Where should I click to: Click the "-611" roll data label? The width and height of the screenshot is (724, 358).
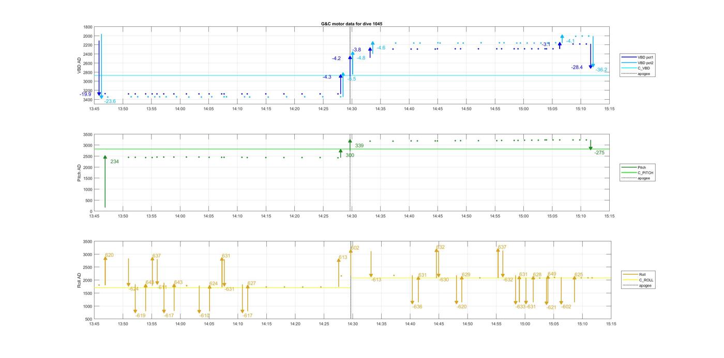(x=162, y=287)
